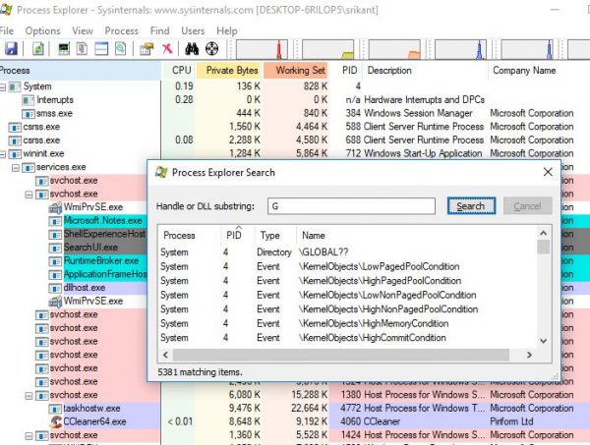This screenshot has height=445, width=590.
Task: Open System Information graph icon
Action: 63,47
